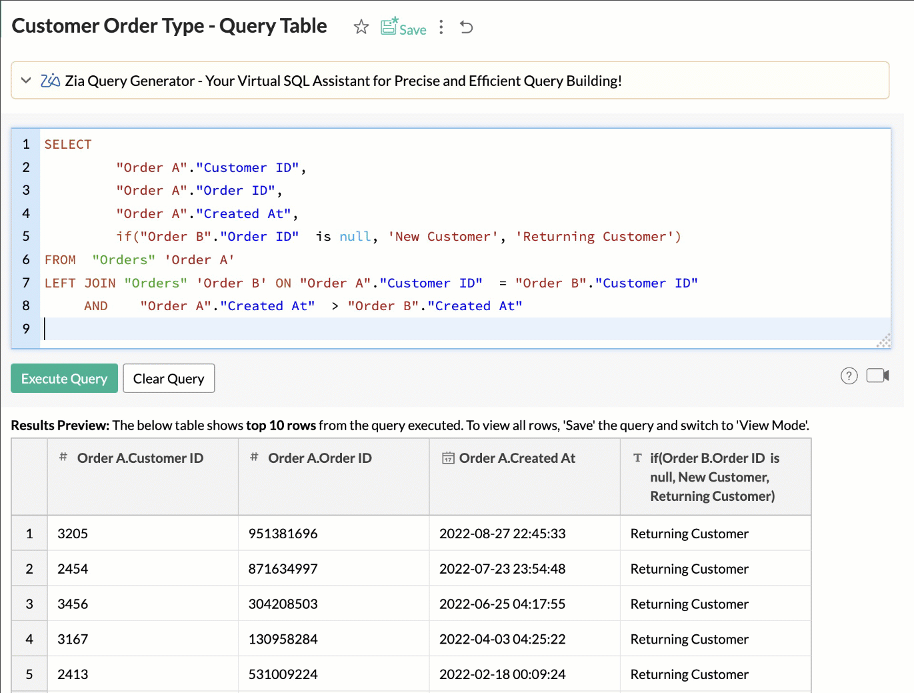Select row 3 in the results preview
This screenshot has height=693, width=914.
click(x=29, y=604)
